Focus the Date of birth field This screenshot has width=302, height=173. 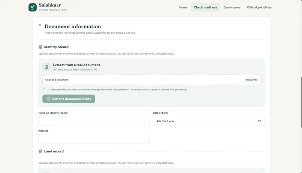[x=208, y=121]
